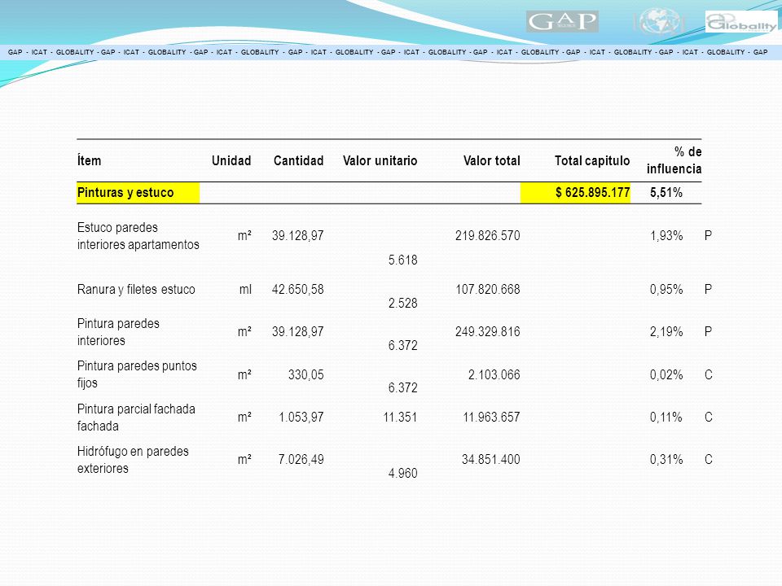782x586 pixels.
Task: Click the unit value '2.528'
Action: (x=403, y=303)
